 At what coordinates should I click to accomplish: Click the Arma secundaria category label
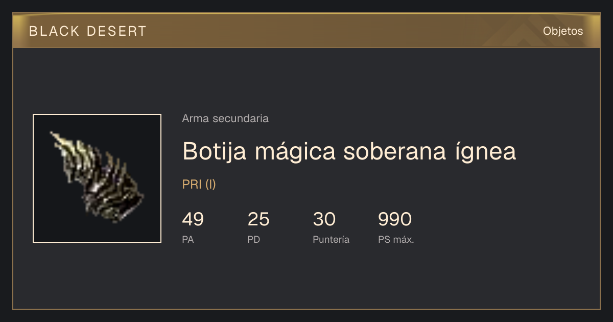coord(225,119)
